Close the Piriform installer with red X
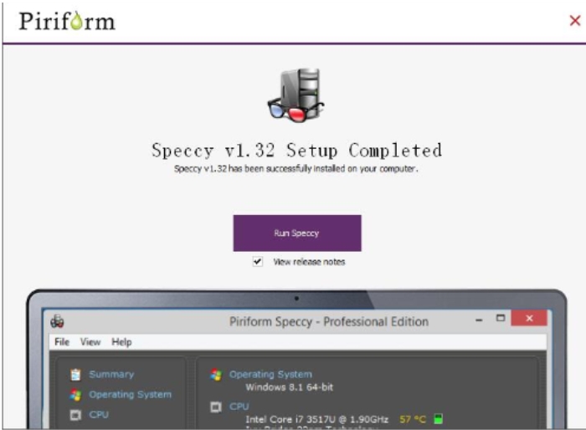586x430 pixels. 575,20
